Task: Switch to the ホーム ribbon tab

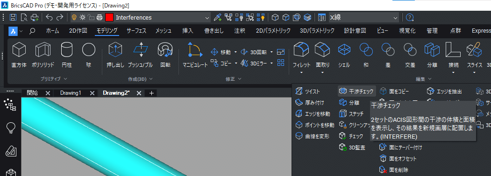Action: coord(53,31)
